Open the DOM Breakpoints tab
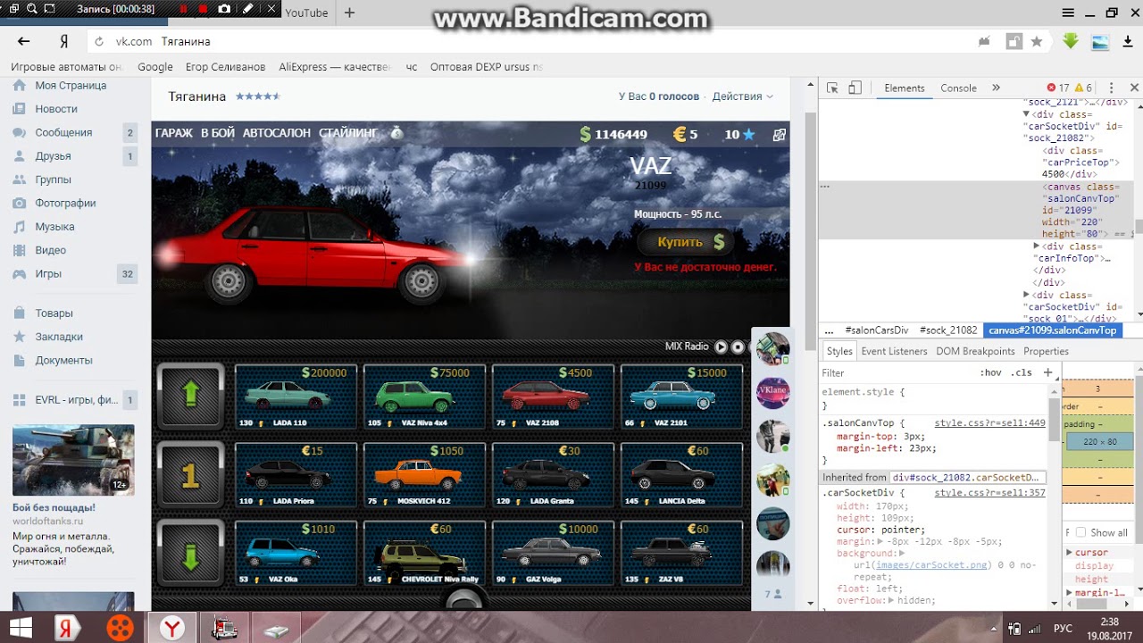1143x643 pixels. pyautogui.click(x=975, y=351)
